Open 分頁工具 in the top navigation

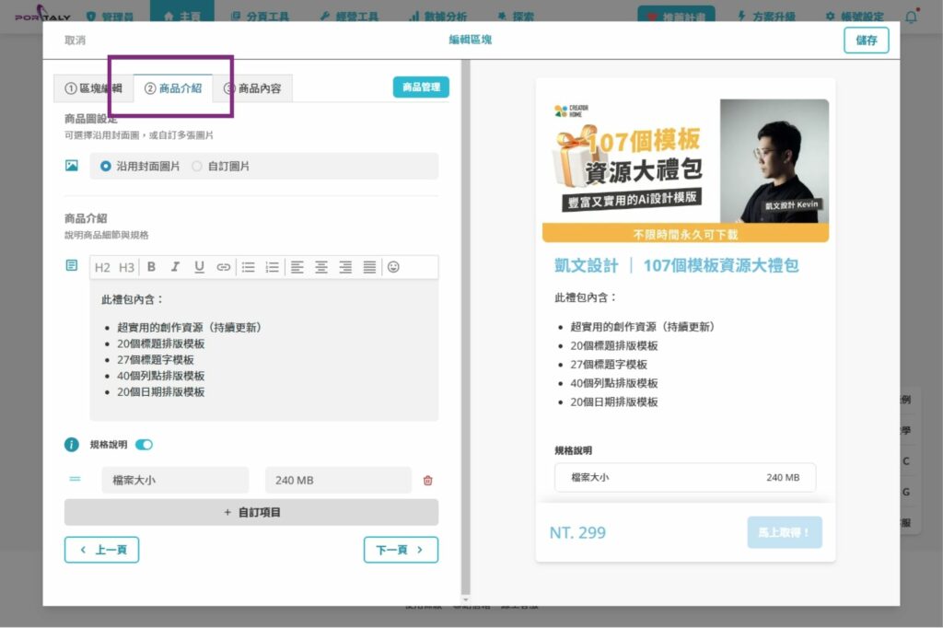tap(260, 17)
